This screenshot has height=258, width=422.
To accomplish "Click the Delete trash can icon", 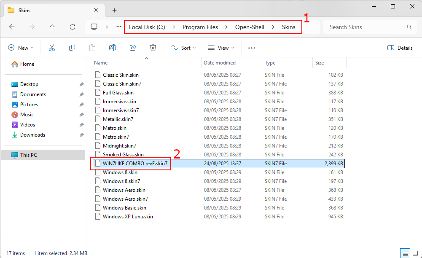I will pyautogui.click(x=153, y=48).
